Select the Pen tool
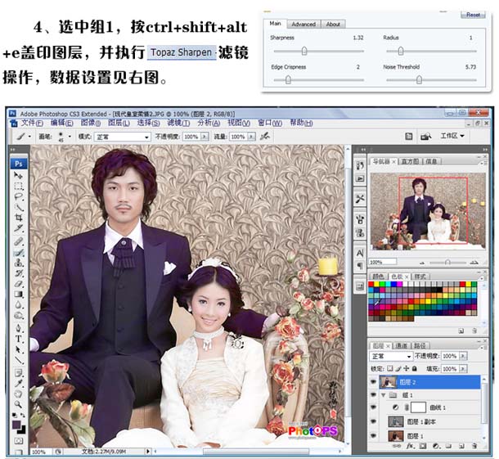This screenshot has height=459, width=499. (x=18, y=328)
